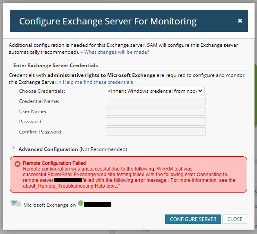Image resolution: width=257 pixels, height=234 pixels.
Task: Expand the Advanced Configuration section triangle
Action: tap(14, 148)
